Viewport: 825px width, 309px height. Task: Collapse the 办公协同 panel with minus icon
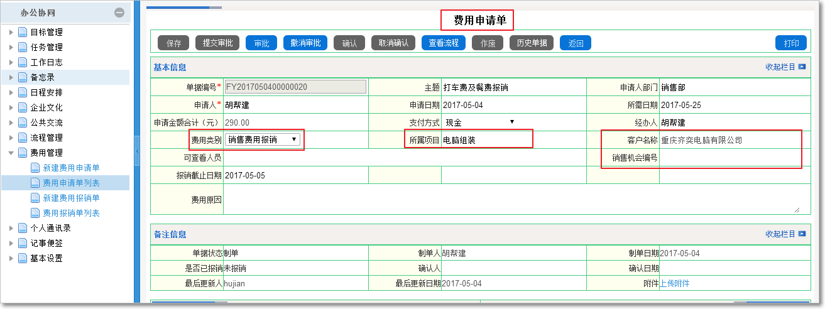(119, 12)
